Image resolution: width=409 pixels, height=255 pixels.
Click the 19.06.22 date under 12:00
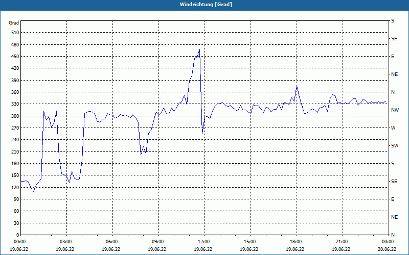pos(203,249)
